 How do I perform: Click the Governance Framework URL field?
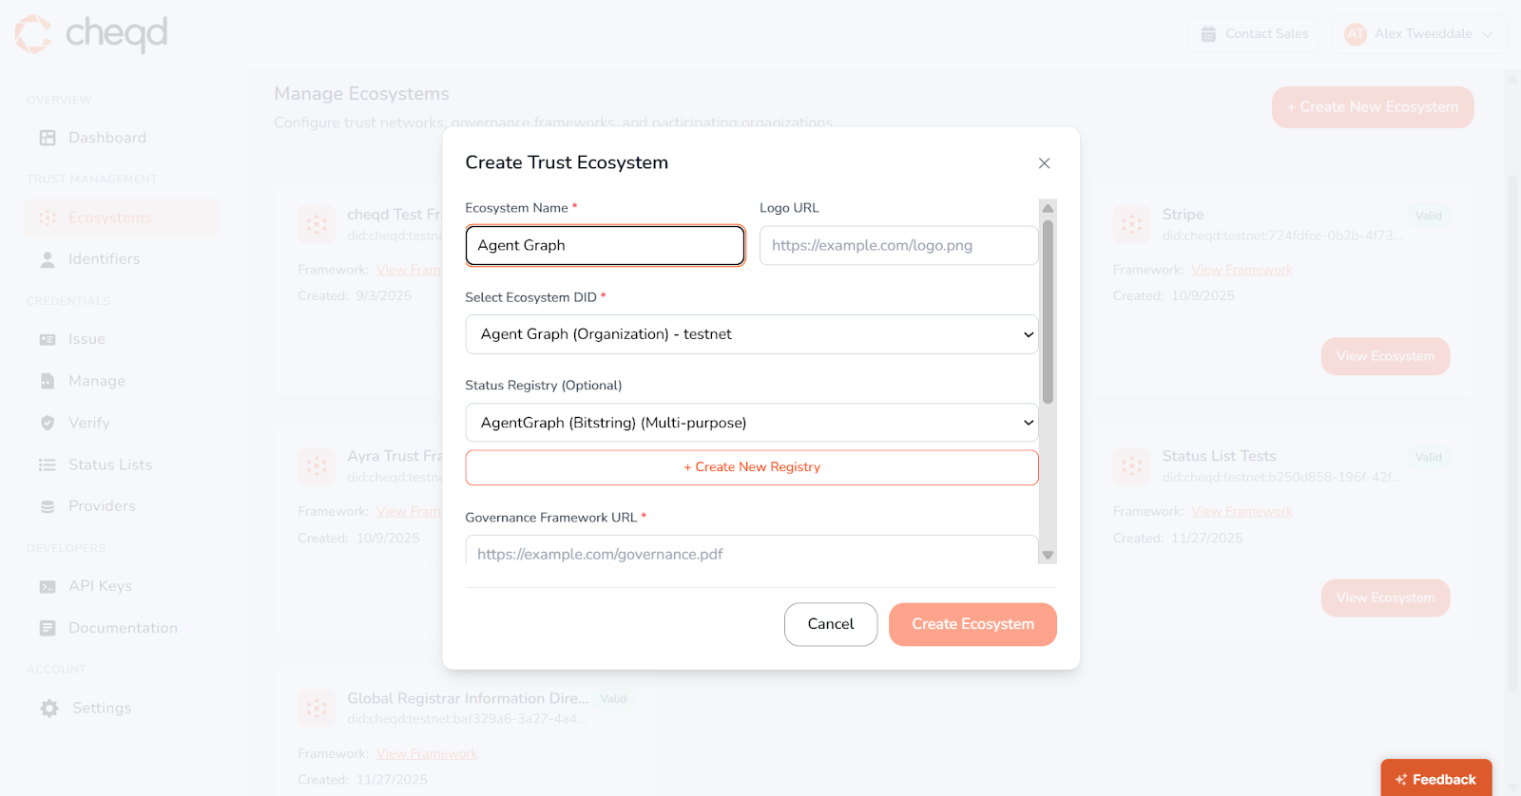(751, 553)
